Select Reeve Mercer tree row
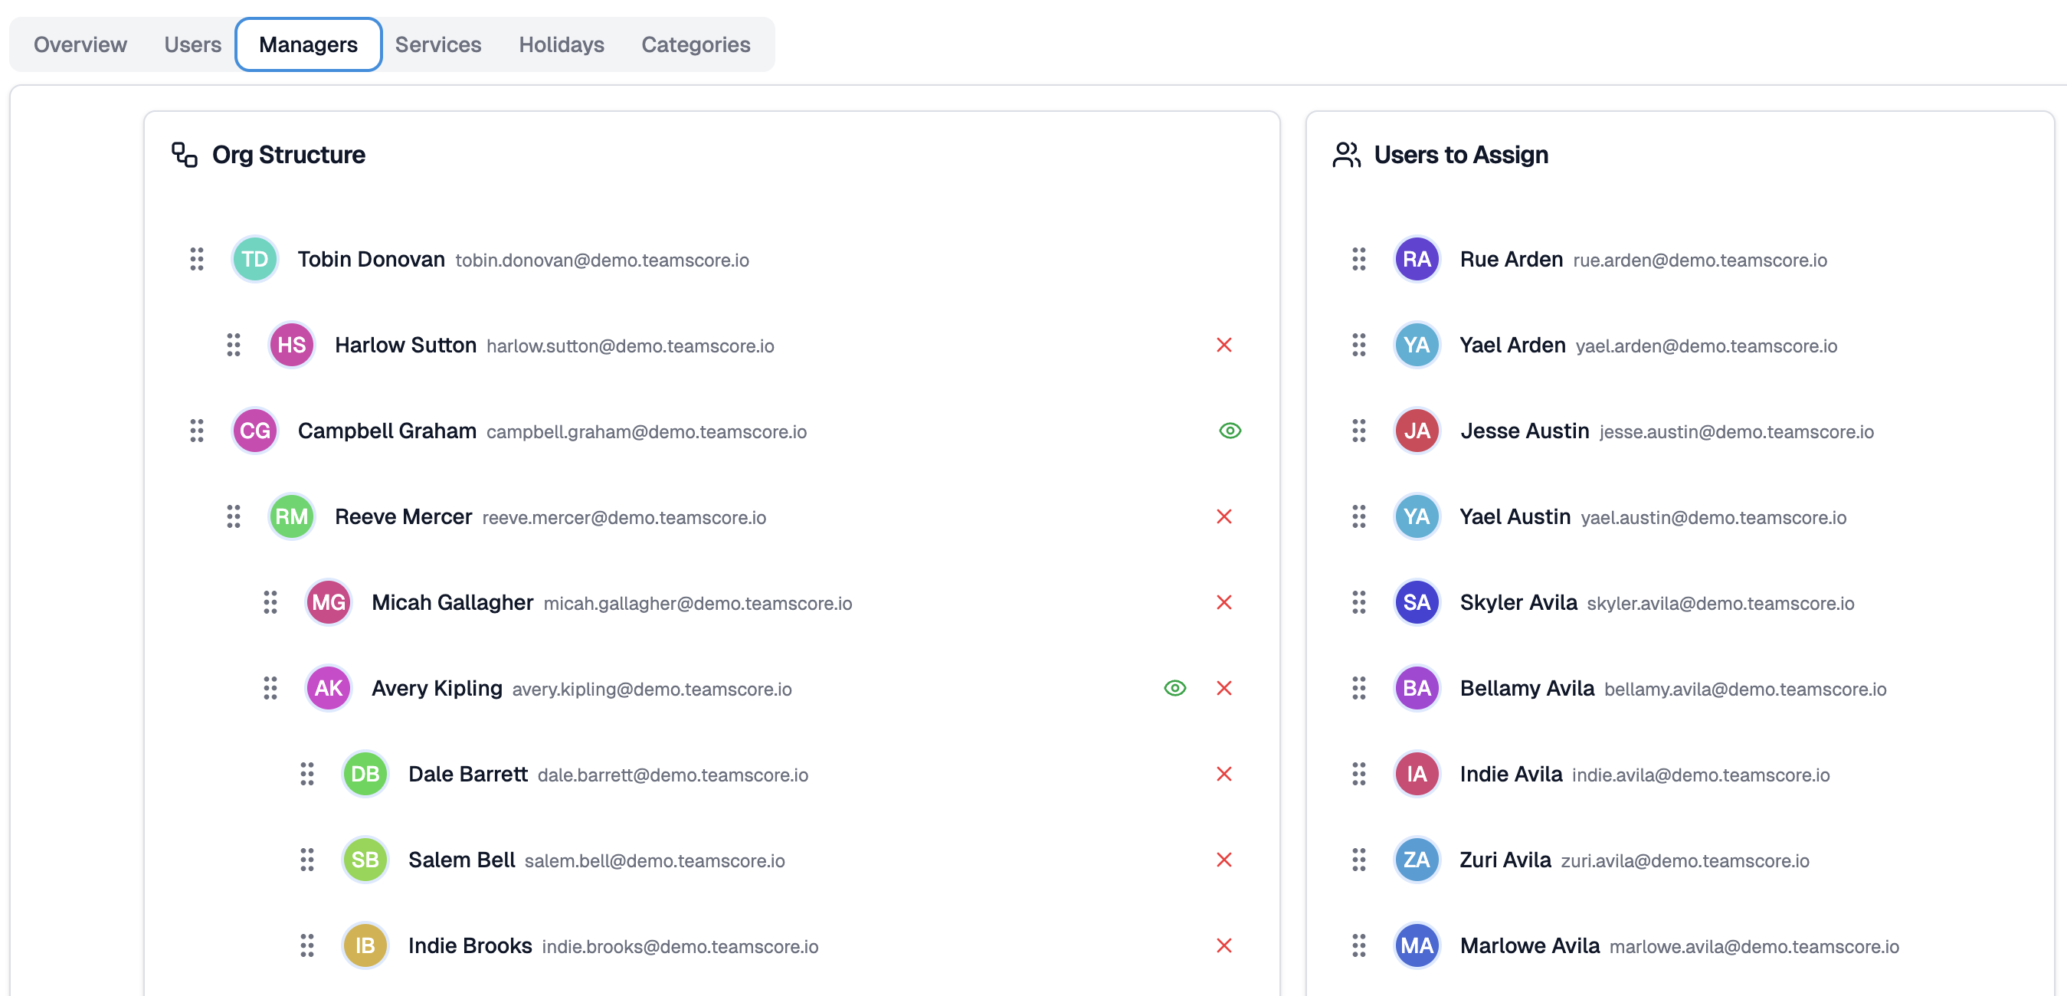The height and width of the screenshot is (996, 2067). click(x=403, y=517)
